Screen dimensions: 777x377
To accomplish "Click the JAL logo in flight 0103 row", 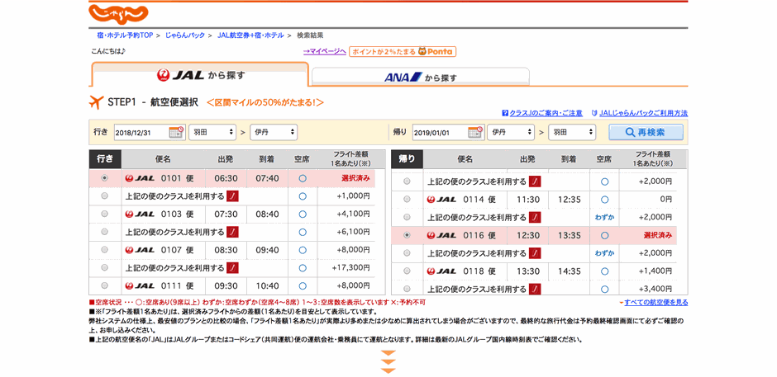I will click(x=141, y=214).
